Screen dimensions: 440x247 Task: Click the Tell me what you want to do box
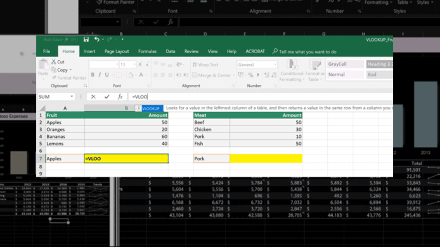click(x=304, y=51)
